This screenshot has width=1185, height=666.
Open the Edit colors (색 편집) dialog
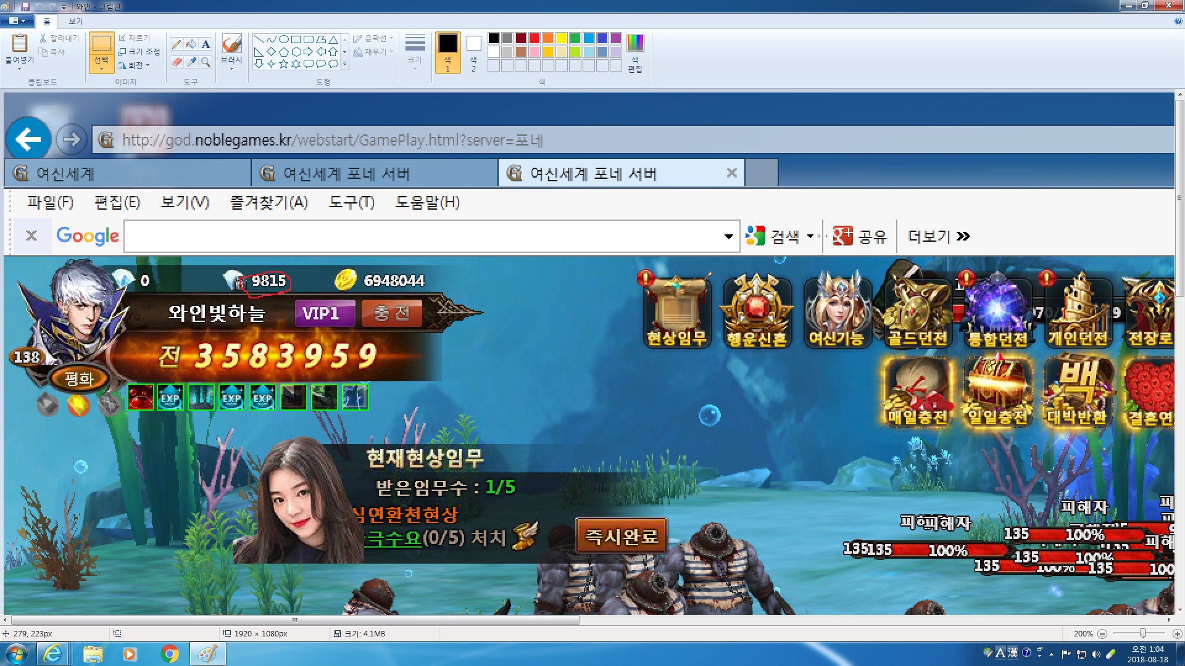pos(635,53)
